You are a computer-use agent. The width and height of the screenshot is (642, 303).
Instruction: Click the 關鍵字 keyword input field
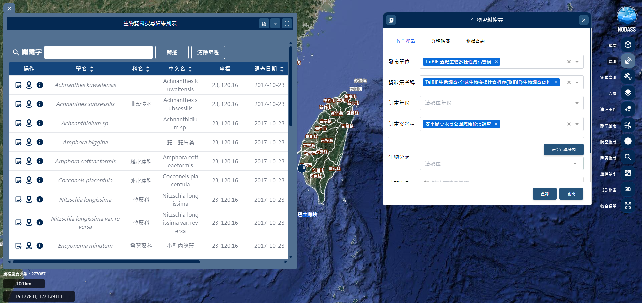[98, 52]
